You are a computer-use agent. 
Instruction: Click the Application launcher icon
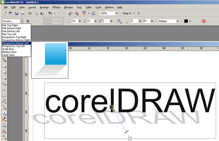click(x=84, y=13)
